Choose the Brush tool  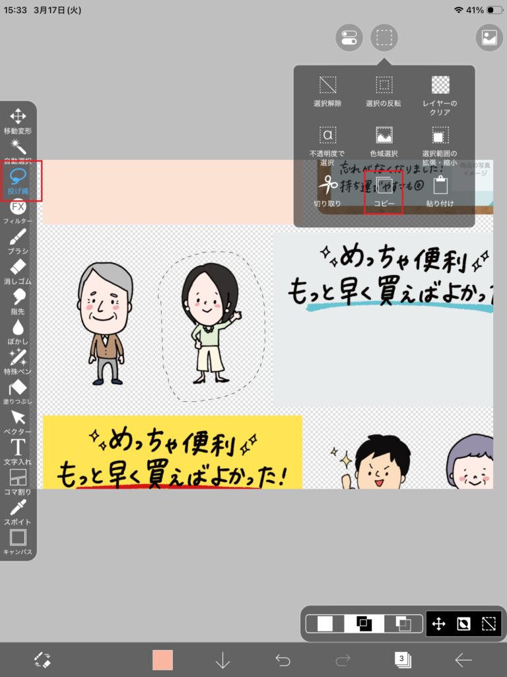[x=18, y=241]
